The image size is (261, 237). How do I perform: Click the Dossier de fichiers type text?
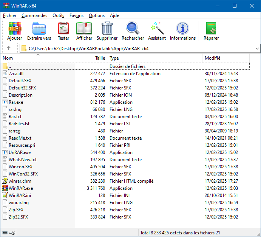coord(127,66)
